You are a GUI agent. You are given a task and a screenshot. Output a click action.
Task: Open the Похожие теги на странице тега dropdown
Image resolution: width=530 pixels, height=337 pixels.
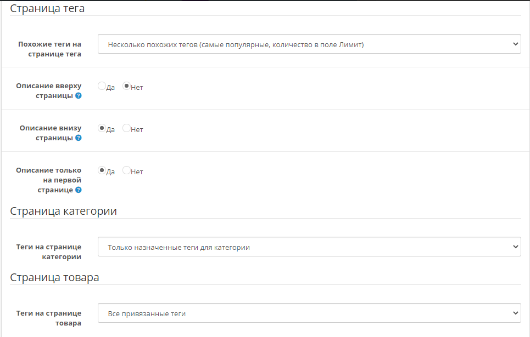pyautogui.click(x=309, y=44)
